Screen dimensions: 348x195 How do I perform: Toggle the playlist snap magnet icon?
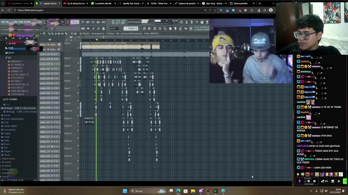click(x=44, y=34)
